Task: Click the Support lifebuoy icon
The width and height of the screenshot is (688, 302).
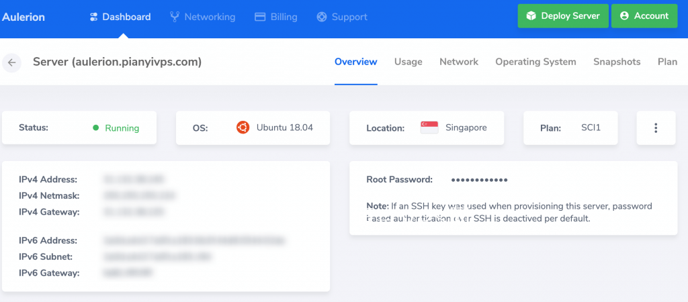Action: [x=322, y=17]
